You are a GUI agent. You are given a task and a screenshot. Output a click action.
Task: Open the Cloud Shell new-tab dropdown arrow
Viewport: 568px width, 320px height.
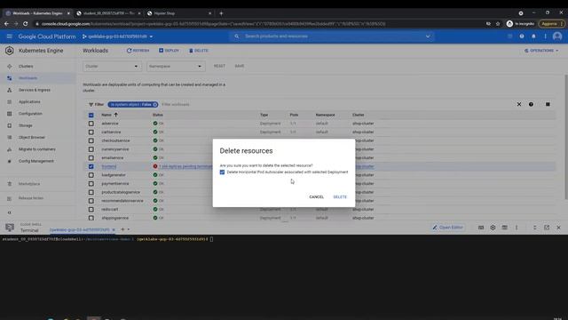129,229
